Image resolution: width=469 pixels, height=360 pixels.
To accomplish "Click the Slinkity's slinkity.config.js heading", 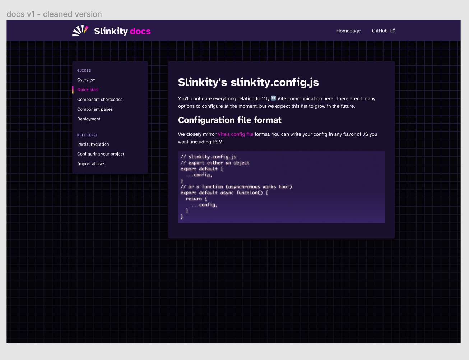I will coord(249,82).
